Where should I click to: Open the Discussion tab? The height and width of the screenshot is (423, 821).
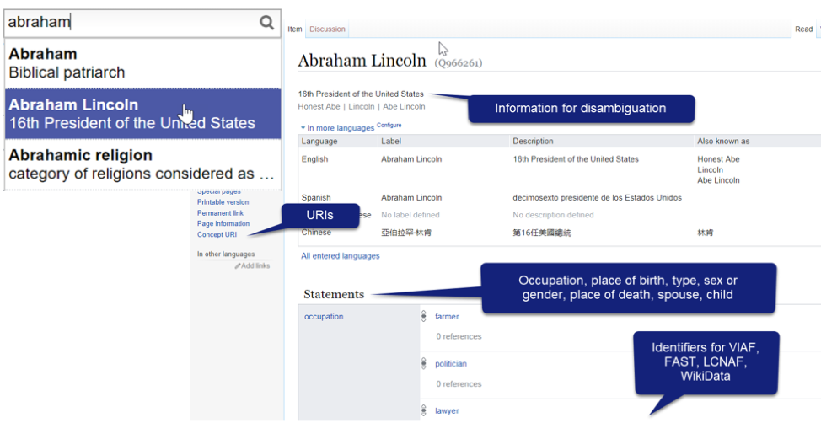(x=327, y=29)
